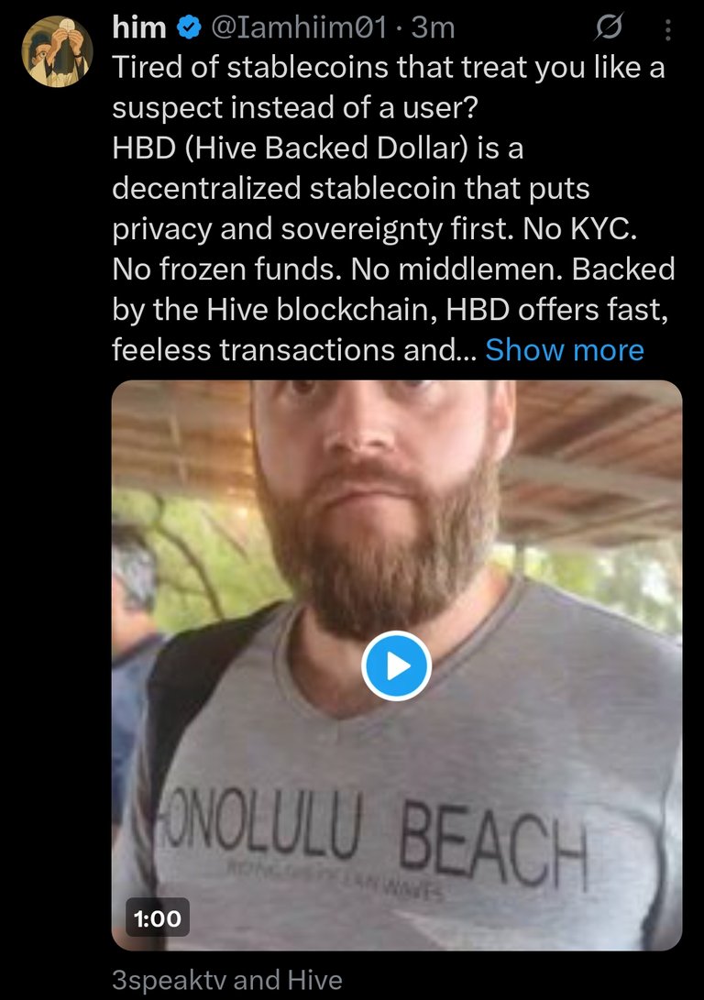The width and height of the screenshot is (704, 1000).
Task: Click the "HBD (Hive Backed Dollar)" text
Action: pyautogui.click(x=291, y=148)
